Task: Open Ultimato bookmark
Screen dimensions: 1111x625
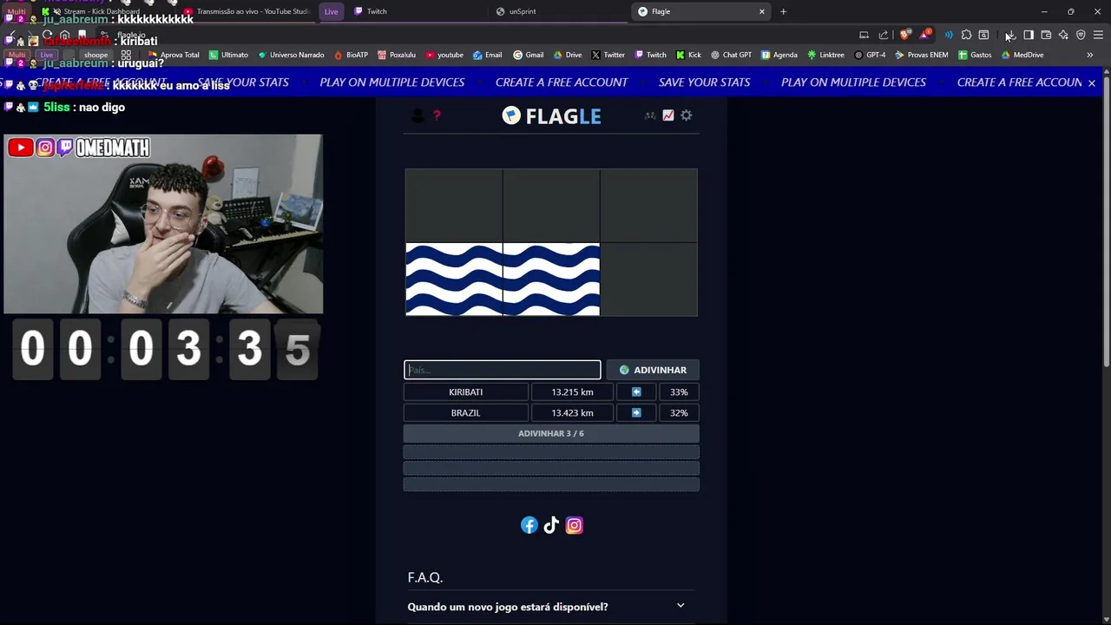Action: pyautogui.click(x=229, y=55)
